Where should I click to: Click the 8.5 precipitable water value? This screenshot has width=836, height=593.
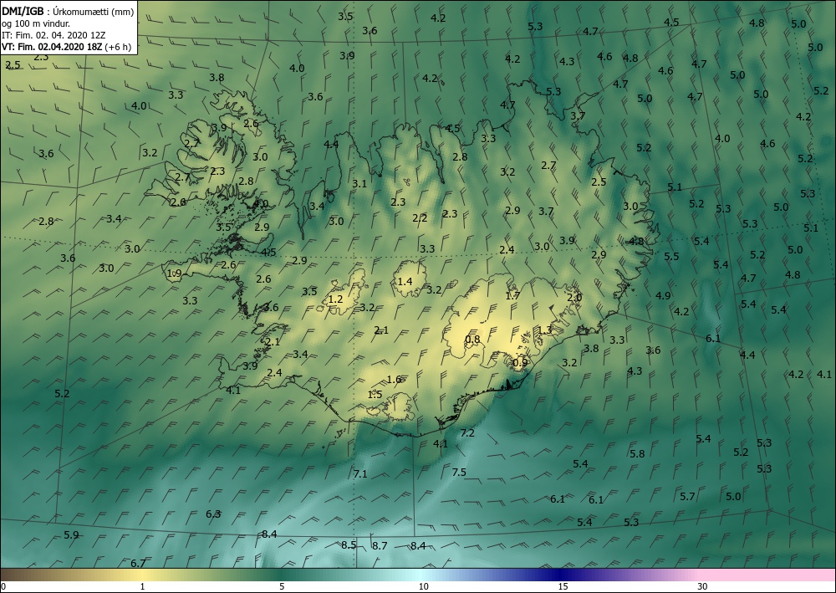[348, 544]
